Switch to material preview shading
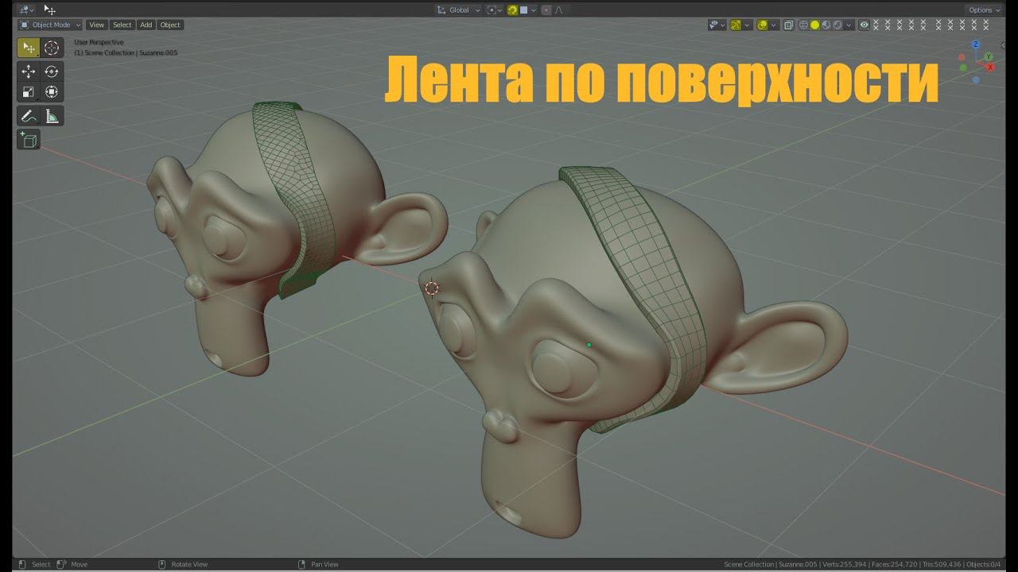This screenshot has width=1018, height=572. [826, 25]
